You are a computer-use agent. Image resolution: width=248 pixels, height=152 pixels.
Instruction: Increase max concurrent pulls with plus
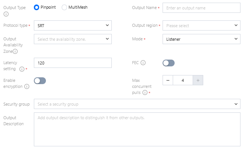point(198,80)
